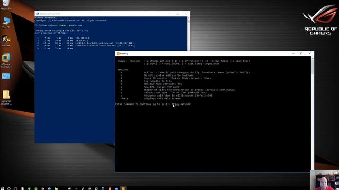Maximize the Windows PowerShell window
Image resolution: width=339 pixels, height=190 pixels.
click(177, 14)
